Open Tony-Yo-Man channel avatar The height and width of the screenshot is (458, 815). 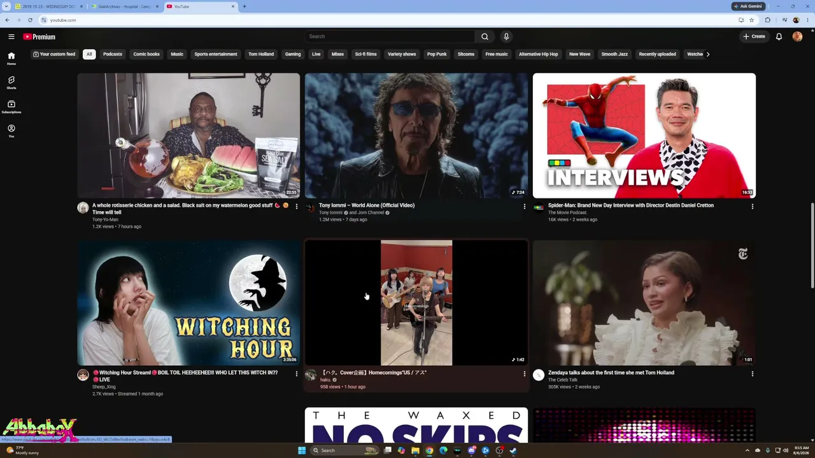click(x=83, y=208)
